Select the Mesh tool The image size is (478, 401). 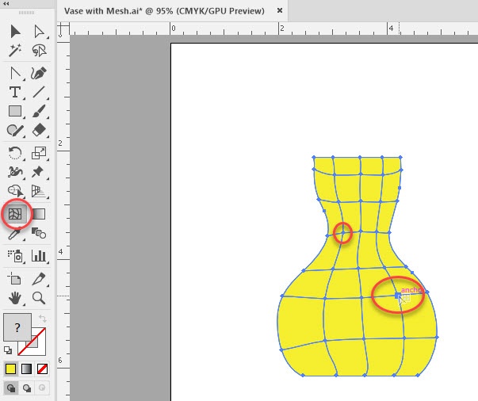coord(15,214)
